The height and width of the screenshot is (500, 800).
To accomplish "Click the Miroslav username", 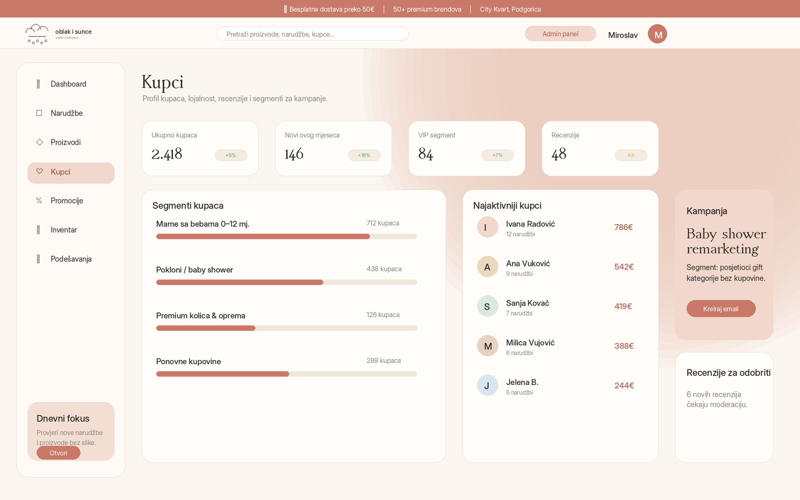I will pyautogui.click(x=623, y=35).
